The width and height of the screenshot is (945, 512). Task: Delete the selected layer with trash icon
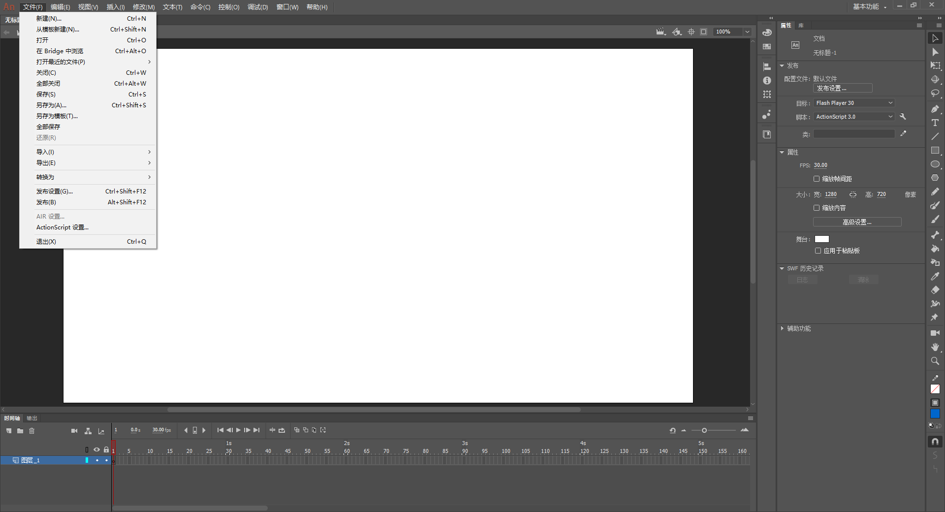[32, 431]
